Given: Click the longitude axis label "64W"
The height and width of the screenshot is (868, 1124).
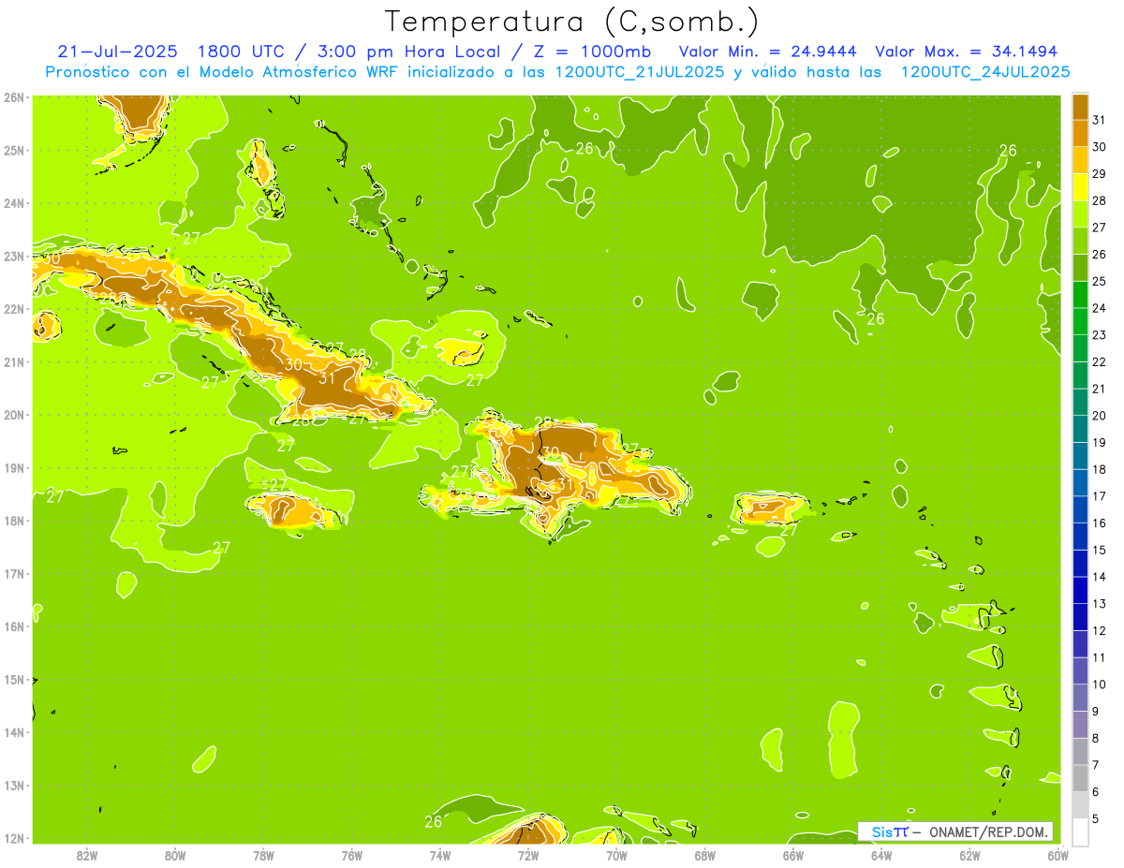Looking at the screenshot, I should point(881,855).
